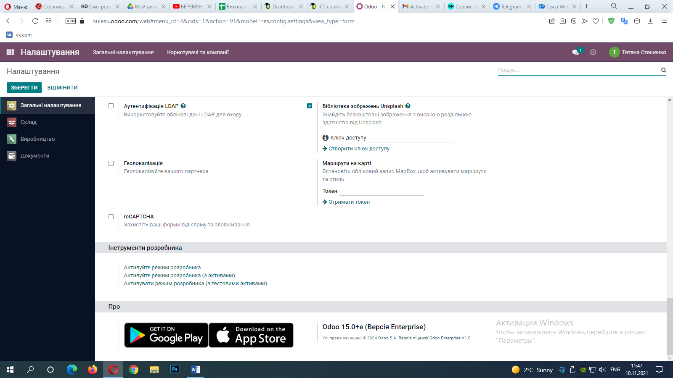Uncheck the Unsplash image library checkbox
Image resolution: width=673 pixels, height=378 pixels.
tap(310, 106)
